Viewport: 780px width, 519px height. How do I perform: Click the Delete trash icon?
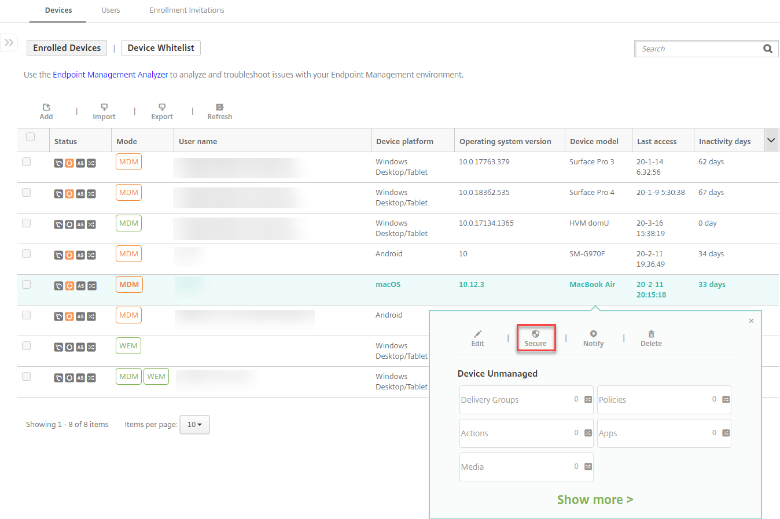tap(651, 334)
